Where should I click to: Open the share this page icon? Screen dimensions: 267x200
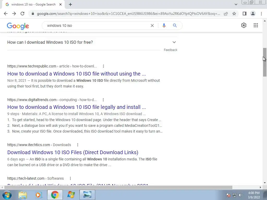tap(226, 14)
